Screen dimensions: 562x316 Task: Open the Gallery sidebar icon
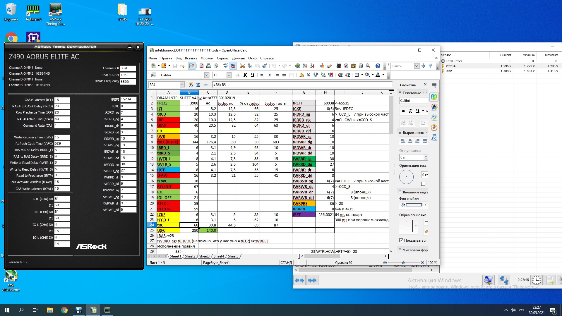point(434,117)
